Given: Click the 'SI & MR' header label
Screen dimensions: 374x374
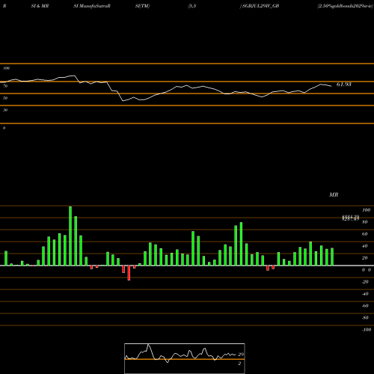Looking at the screenshot, I should coord(40,6).
